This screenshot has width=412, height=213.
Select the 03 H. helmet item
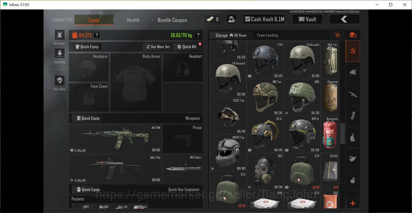coord(265,135)
